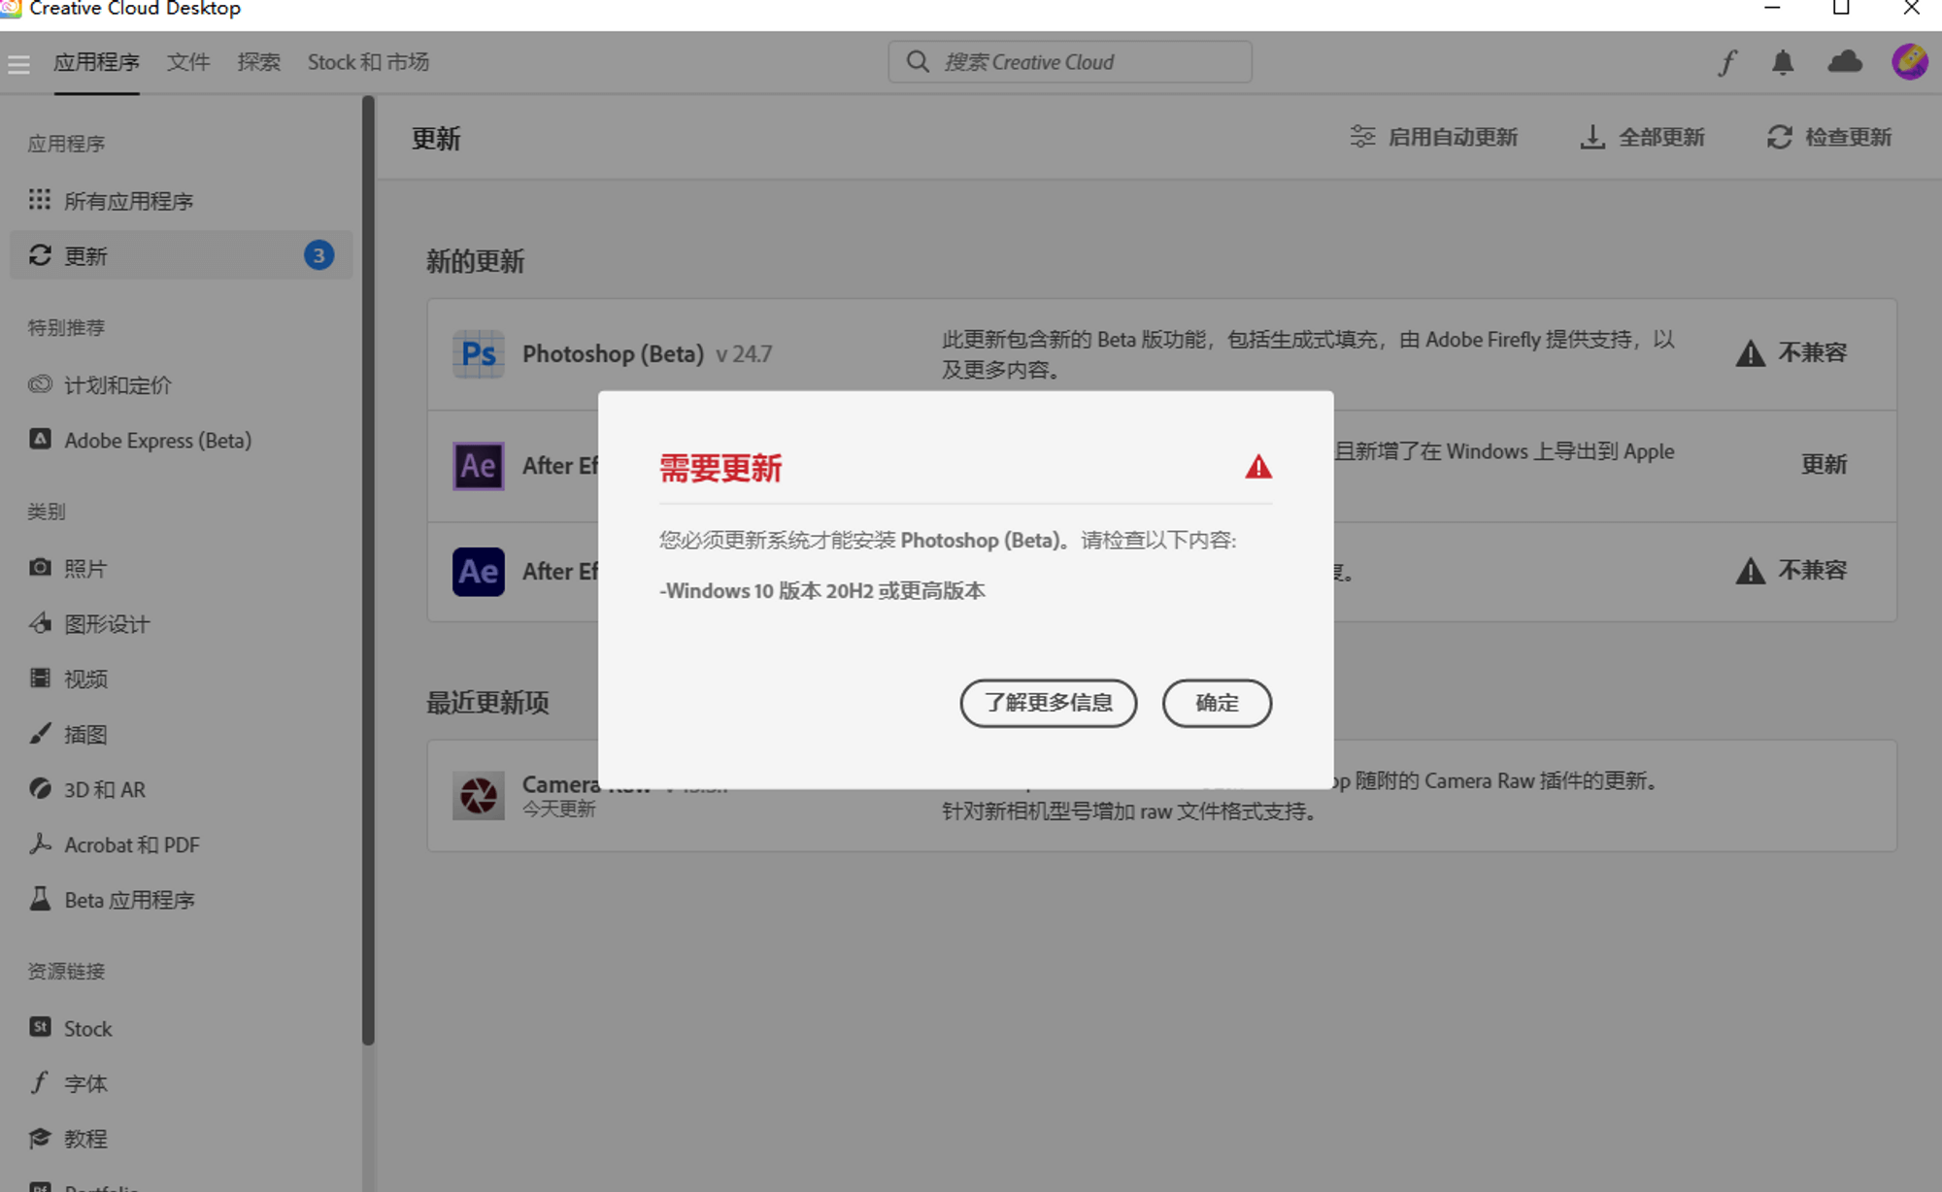Open Adobe Express (Beta) in sidebar
This screenshot has height=1192, width=1942.
[x=157, y=441]
